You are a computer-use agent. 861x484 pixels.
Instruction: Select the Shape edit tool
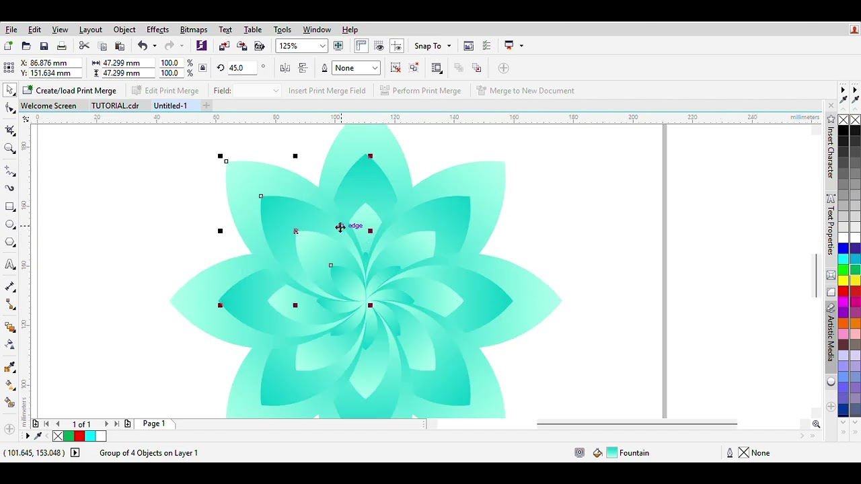coord(9,108)
